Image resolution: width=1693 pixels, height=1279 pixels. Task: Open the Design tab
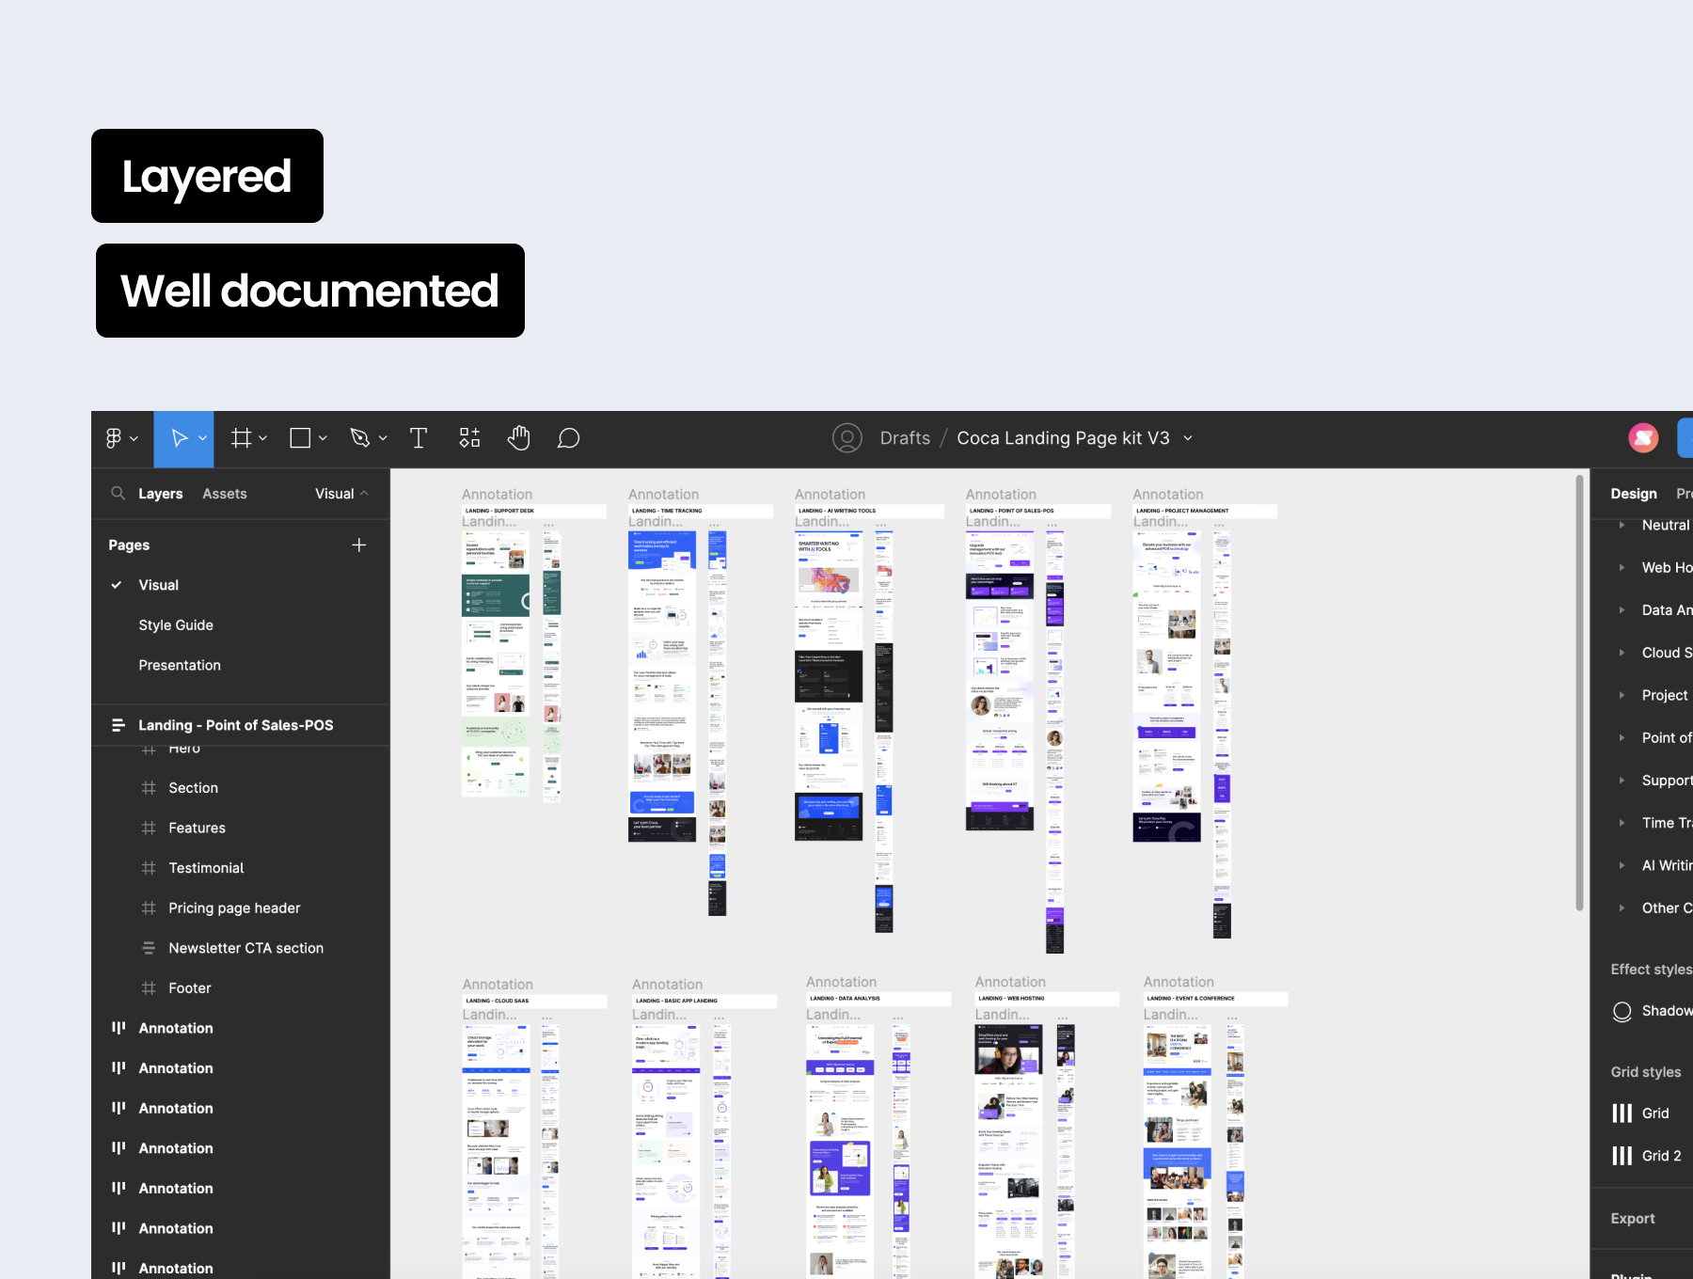[x=1633, y=494]
